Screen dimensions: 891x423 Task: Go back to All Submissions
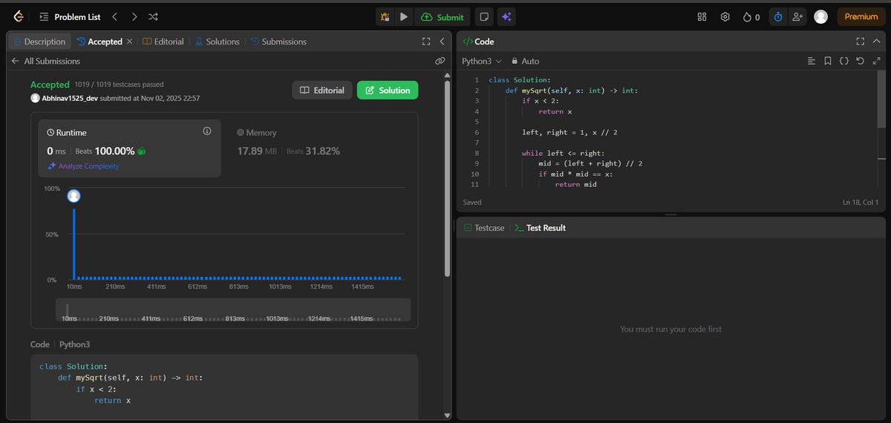point(45,62)
